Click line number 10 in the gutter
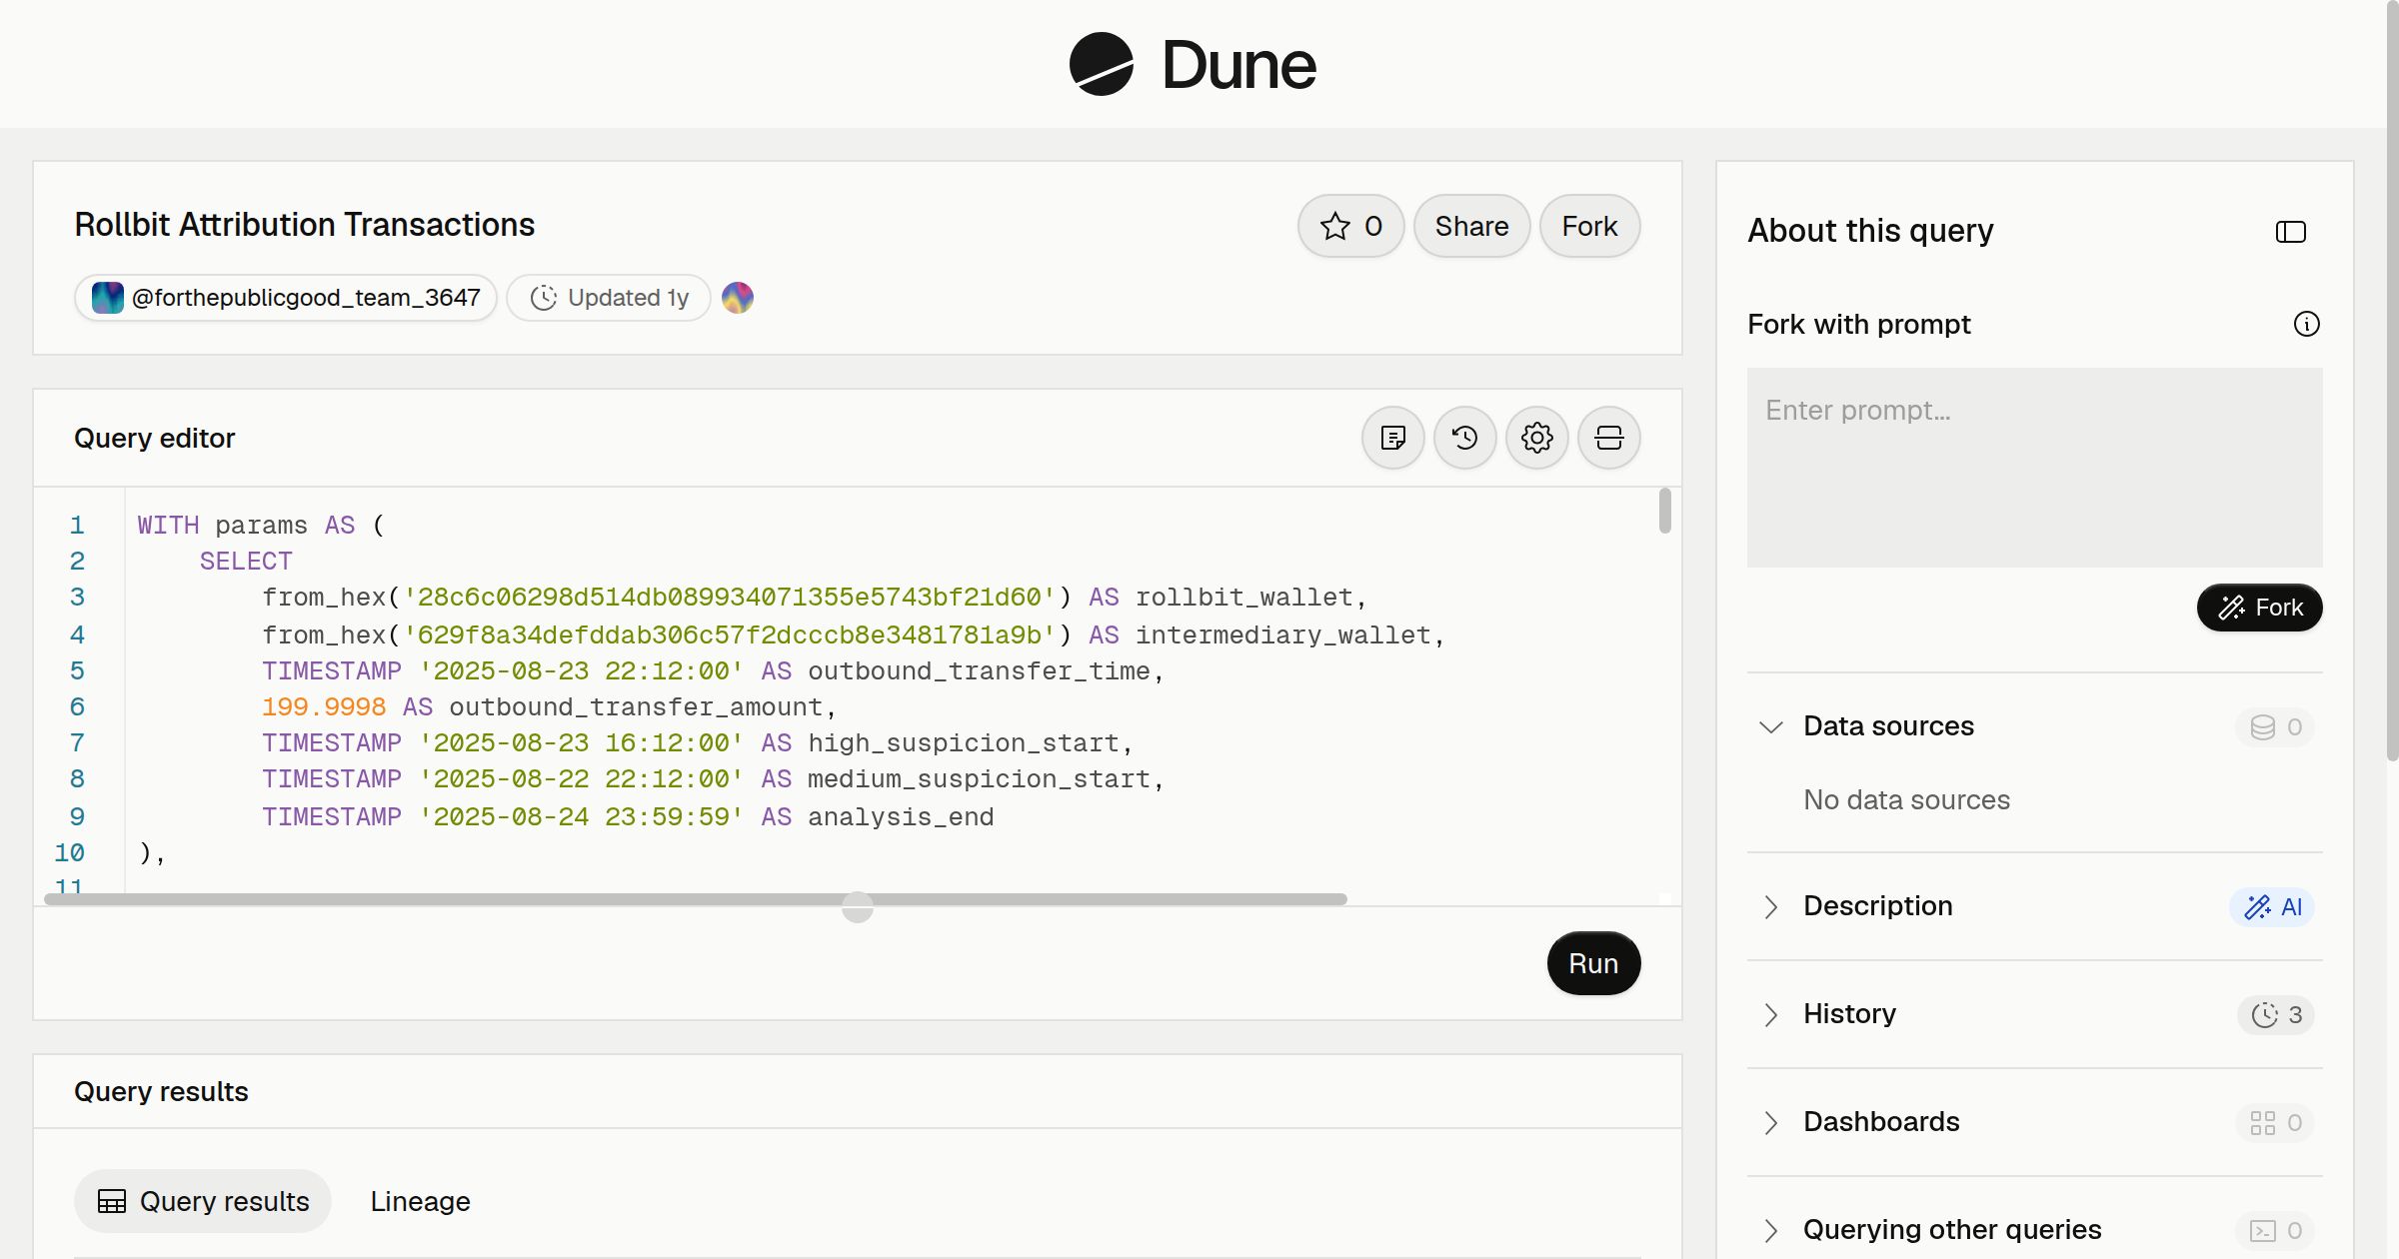This screenshot has height=1259, width=2399. [69, 852]
